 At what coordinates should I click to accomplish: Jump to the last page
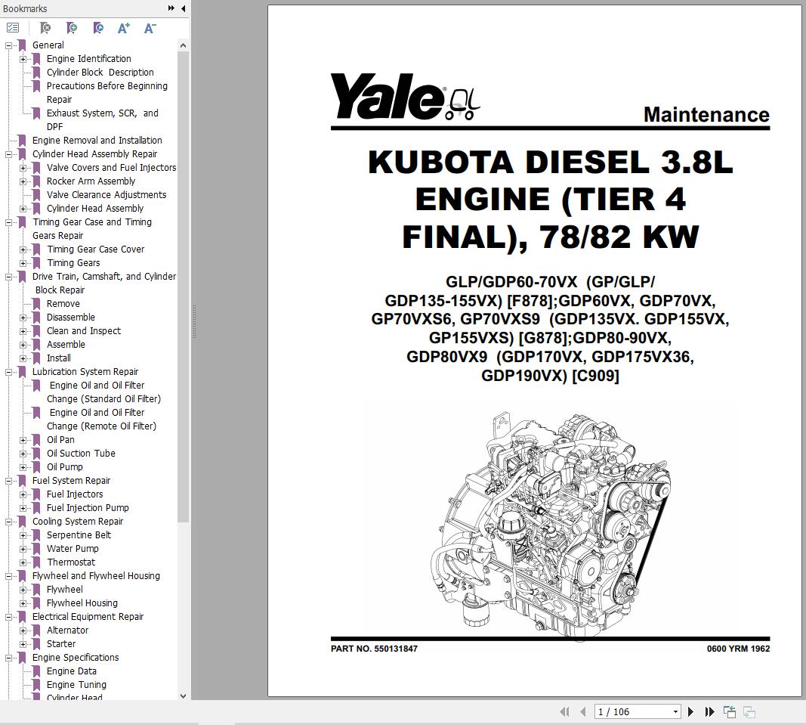tap(709, 711)
